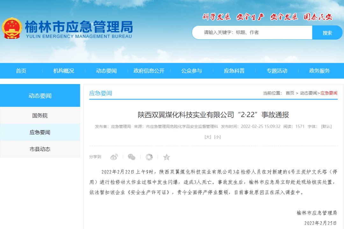Click 应急要闻 in the breadcrumb
The height and width of the screenshot is (229, 344).
[329, 93]
